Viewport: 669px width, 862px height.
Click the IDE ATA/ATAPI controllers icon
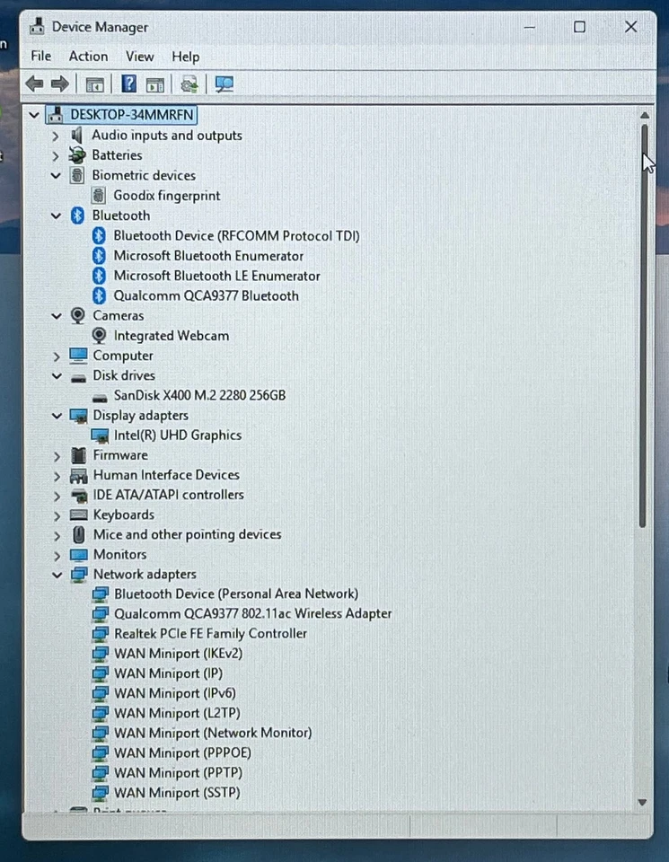click(79, 496)
